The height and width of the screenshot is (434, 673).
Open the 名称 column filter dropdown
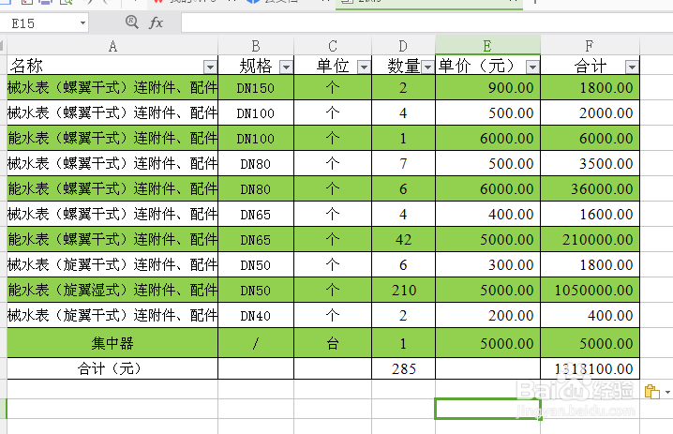210,67
